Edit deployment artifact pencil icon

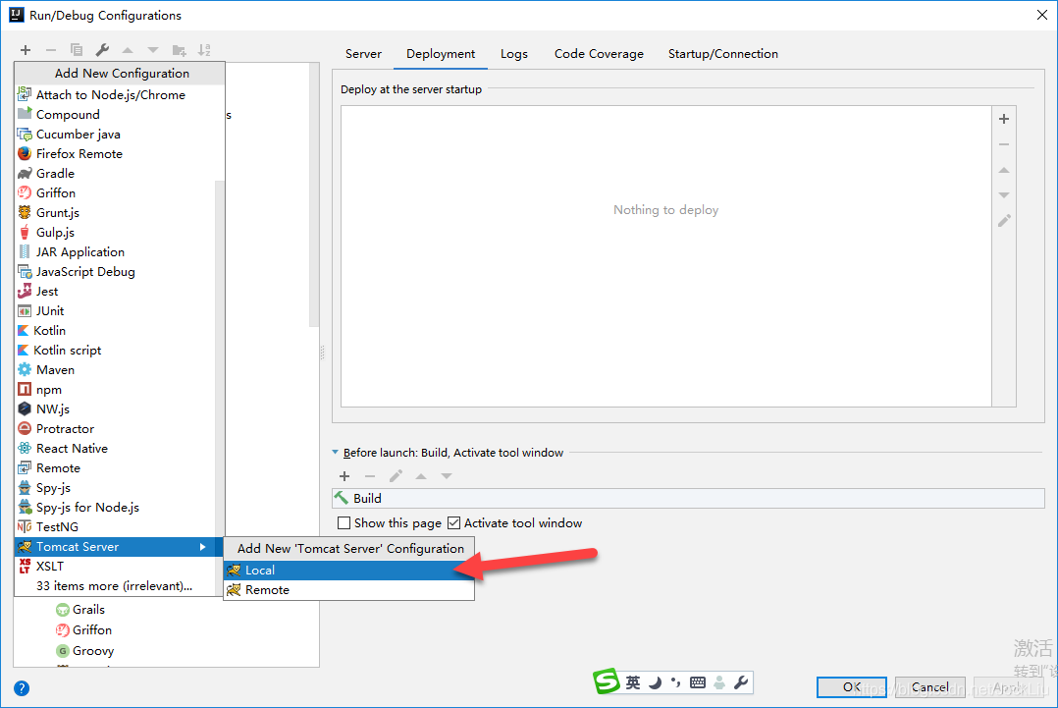click(1004, 221)
